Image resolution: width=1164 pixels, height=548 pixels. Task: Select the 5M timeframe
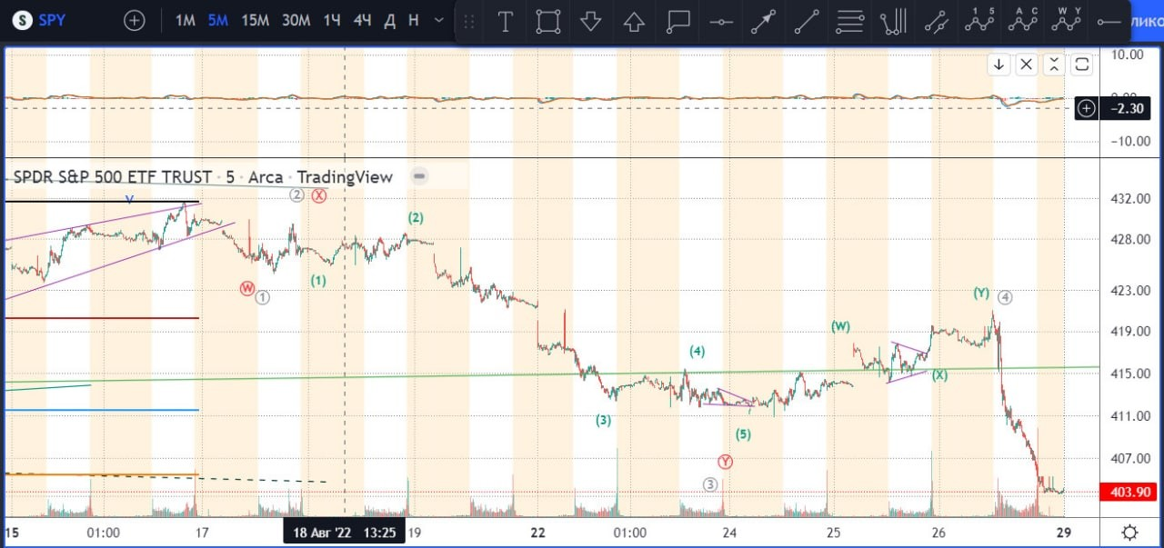click(x=217, y=20)
